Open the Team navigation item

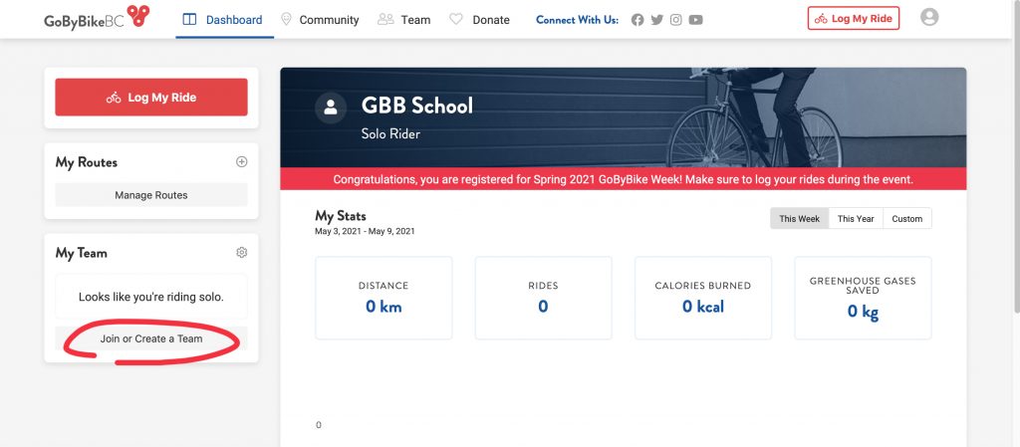tap(404, 20)
